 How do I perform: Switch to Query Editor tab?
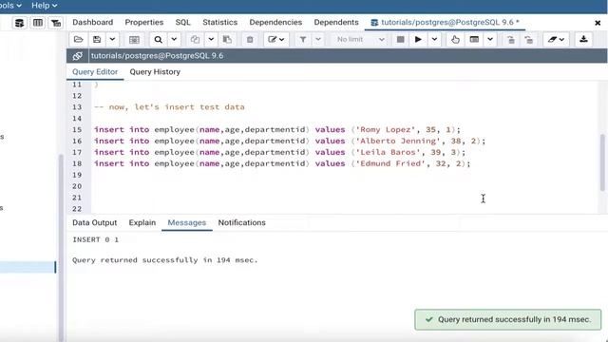95,72
